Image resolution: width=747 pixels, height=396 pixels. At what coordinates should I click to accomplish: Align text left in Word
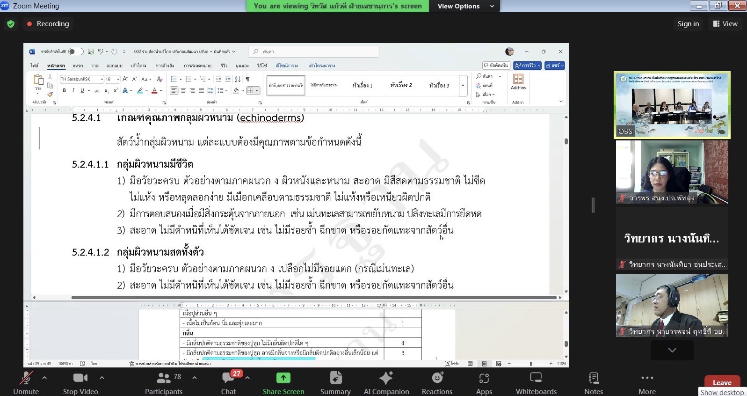174,91
